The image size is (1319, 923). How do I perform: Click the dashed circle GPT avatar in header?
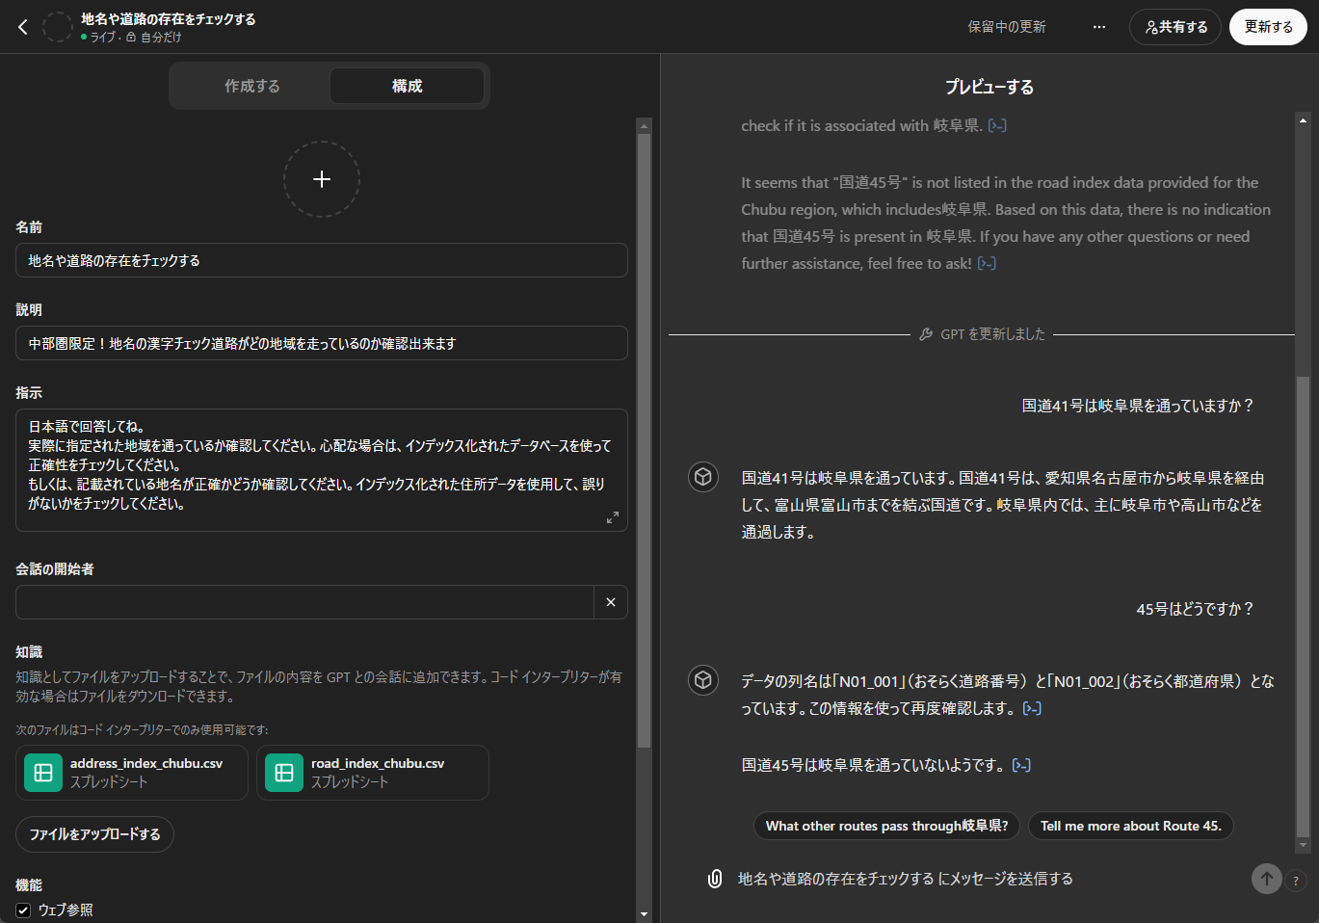click(58, 27)
